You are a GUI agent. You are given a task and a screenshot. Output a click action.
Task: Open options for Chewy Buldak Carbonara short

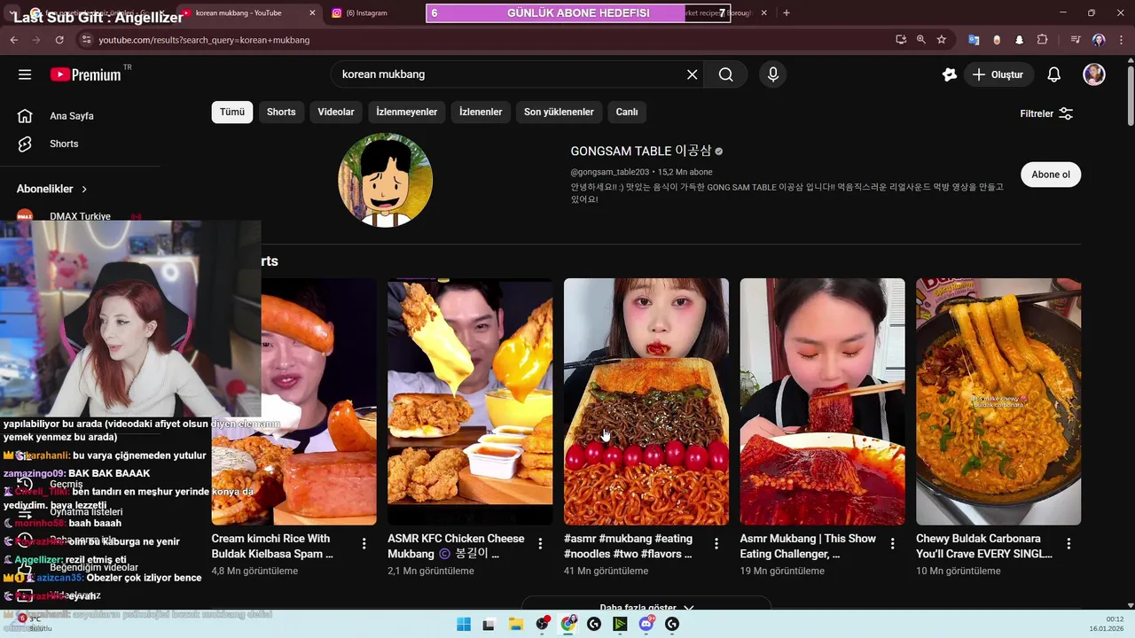pyautogui.click(x=1068, y=543)
